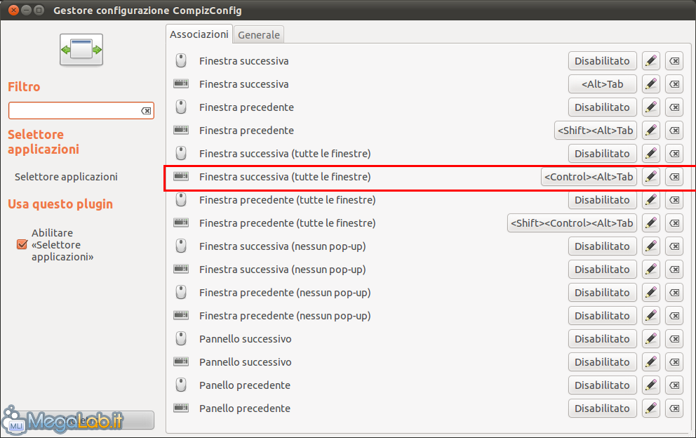
Task: Click Disabilitato for keyboard Pannello successivo
Action: (x=603, y=362)
